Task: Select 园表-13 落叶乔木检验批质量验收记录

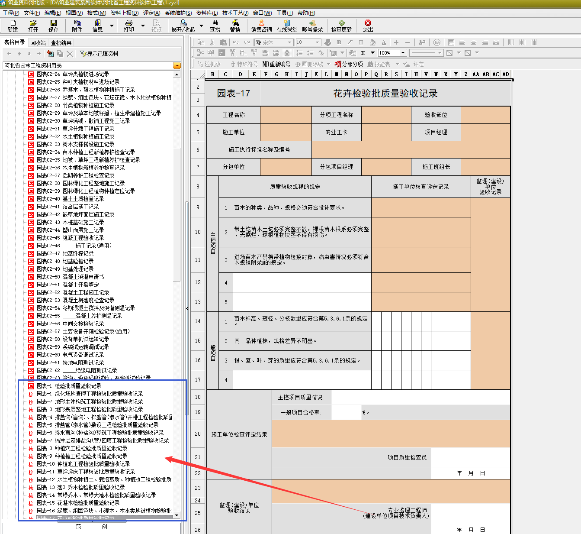Action: point(81,487)
